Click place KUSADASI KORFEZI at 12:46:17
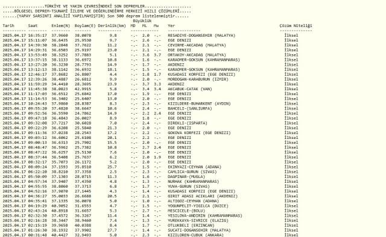Screen dimensions: 386x237 (x=201, y=75)
